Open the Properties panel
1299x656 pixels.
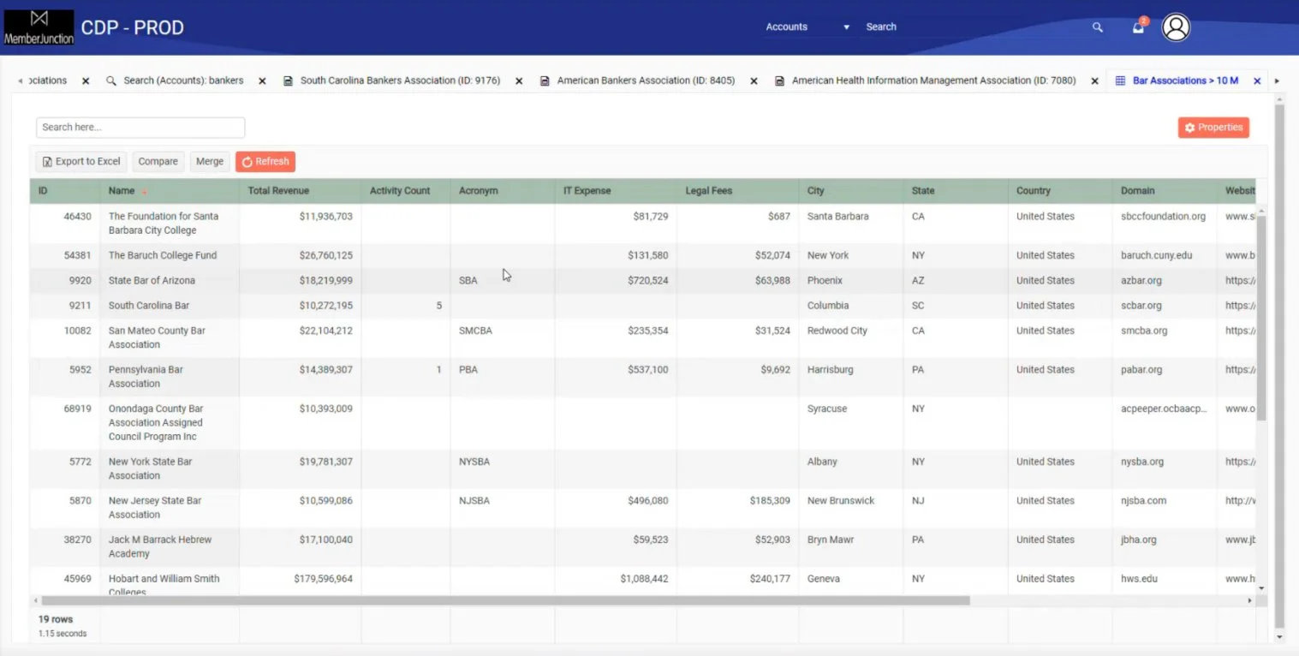(1213, 128)
